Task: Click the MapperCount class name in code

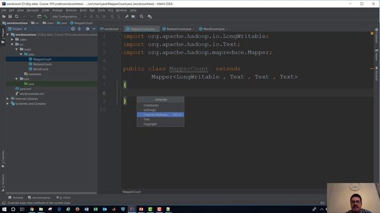Action: click(189, 69)
